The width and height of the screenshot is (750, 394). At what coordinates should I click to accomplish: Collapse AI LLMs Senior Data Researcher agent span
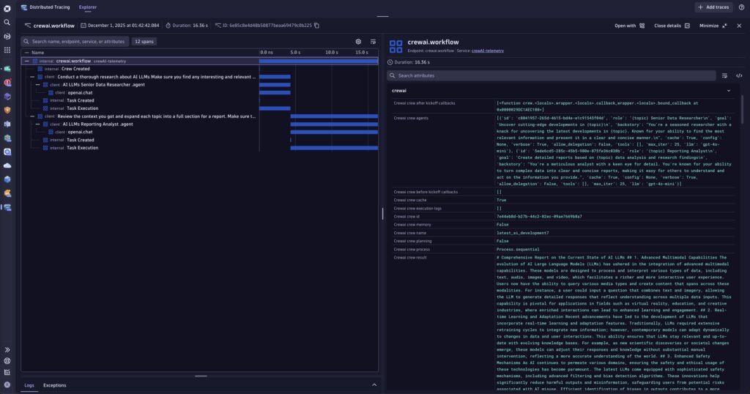click(x=38, y=85)
